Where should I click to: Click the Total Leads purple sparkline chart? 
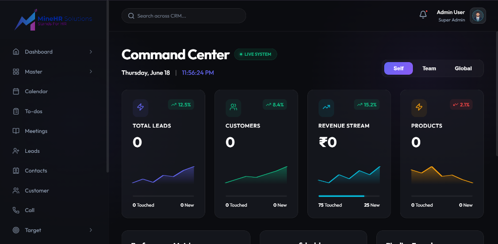(x=163, y=175)
